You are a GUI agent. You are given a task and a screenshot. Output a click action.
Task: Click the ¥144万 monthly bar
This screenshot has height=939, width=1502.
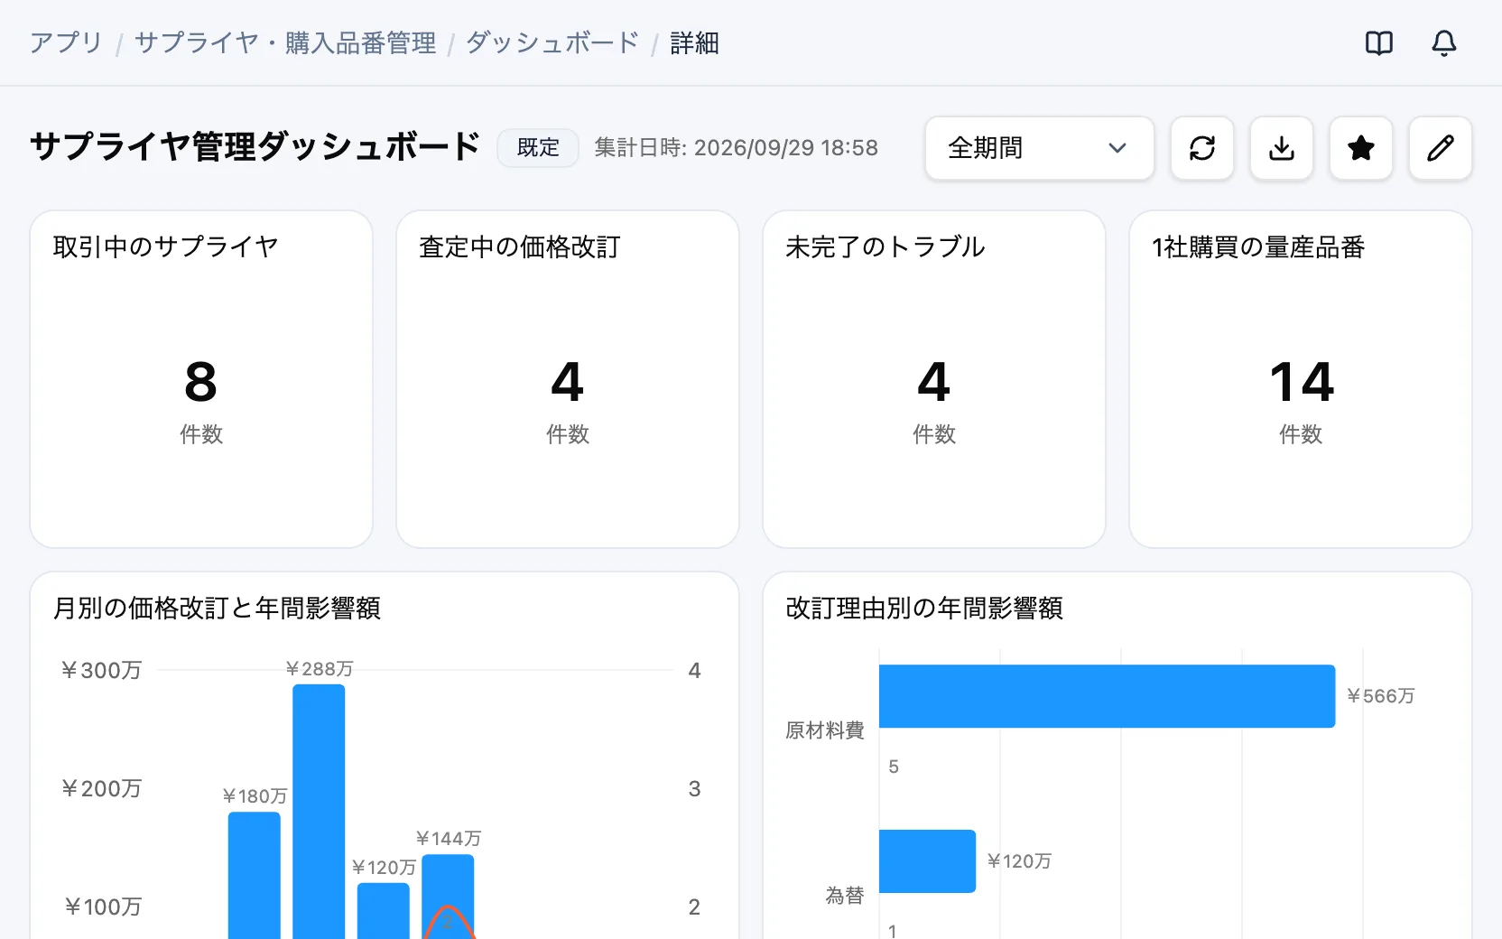click(x=448, y=897)
